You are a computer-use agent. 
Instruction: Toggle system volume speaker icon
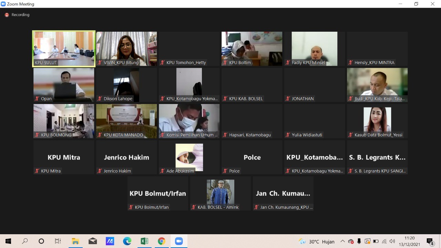(392, 241)
